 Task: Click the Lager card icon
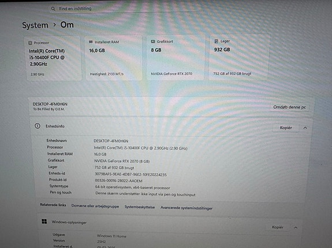pyautogui.click(x=216, y=41)
